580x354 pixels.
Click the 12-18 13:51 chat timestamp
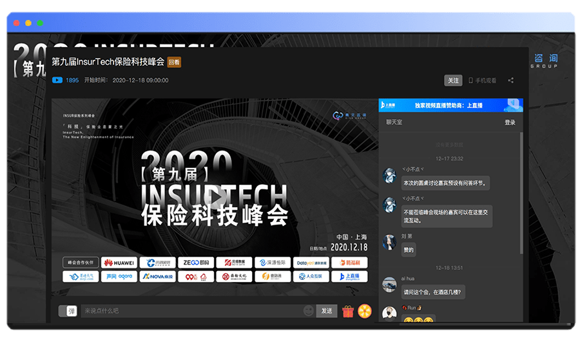449,268
